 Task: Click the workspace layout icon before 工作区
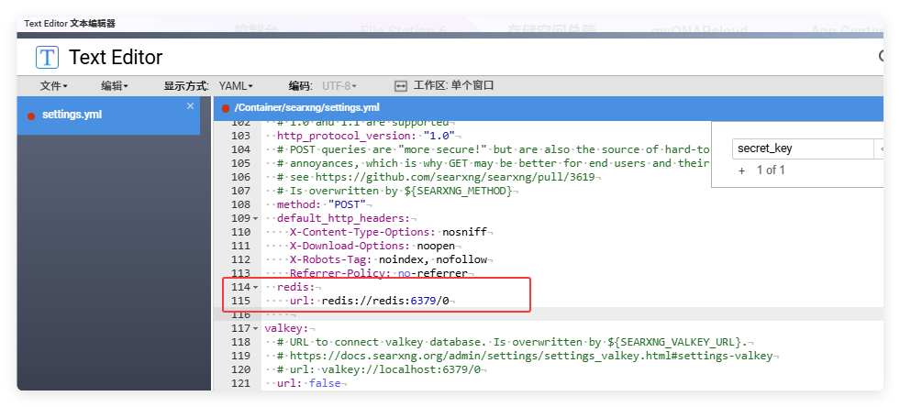[x=400, y=86]
